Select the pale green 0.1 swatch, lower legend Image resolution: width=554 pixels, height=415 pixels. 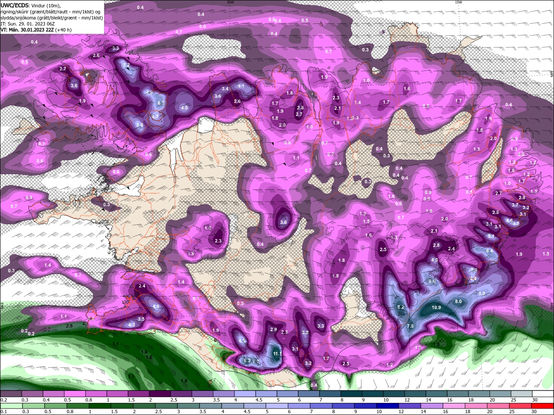pyautogui.click(x=11, y=405)
